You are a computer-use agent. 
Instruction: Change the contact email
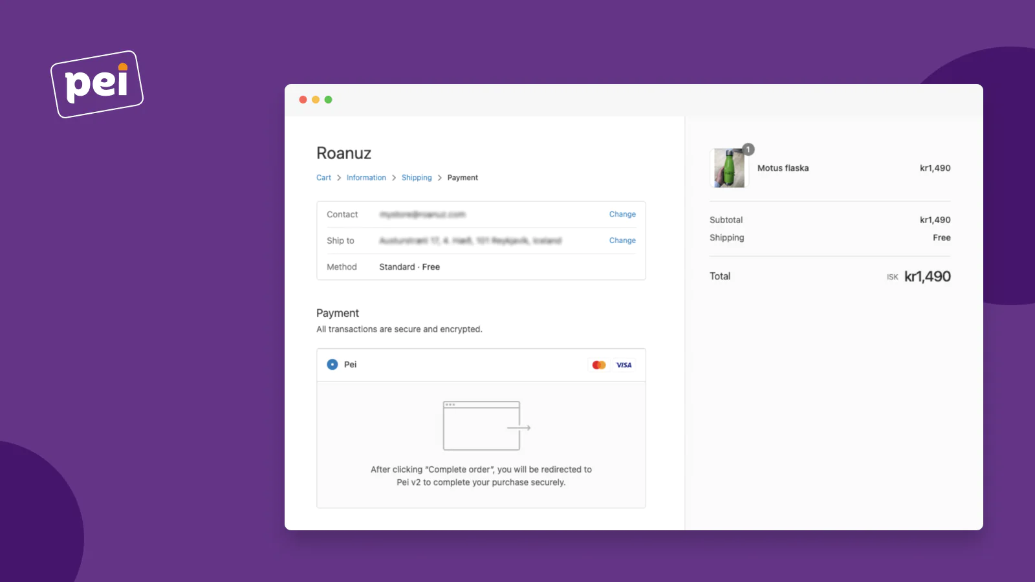pos(622,215)
